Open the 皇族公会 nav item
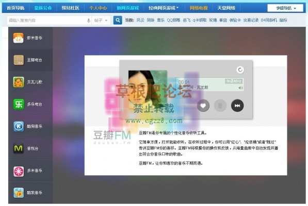 click(43, 8)
